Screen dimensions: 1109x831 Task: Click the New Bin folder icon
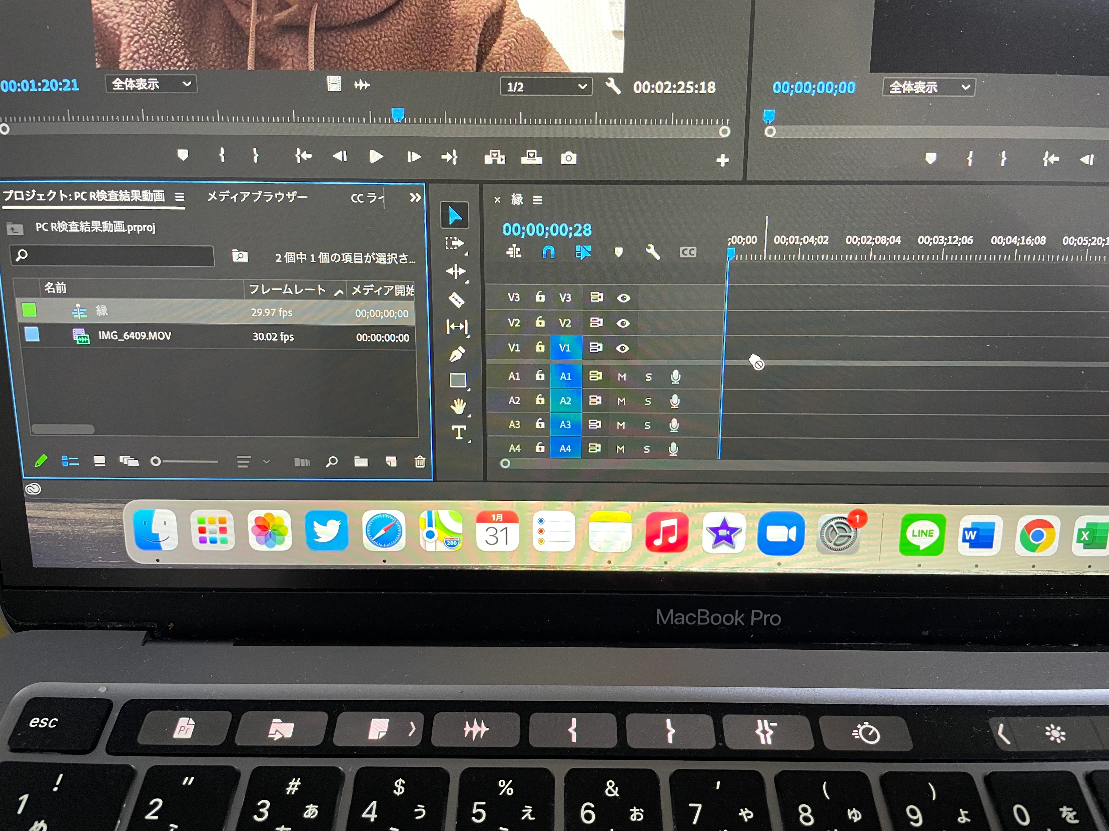coord(361,461)
